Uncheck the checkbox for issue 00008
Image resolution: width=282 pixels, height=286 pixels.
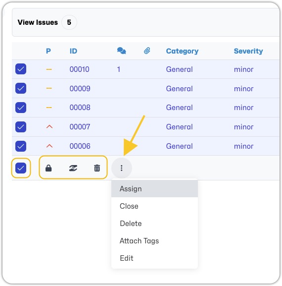point(21,108)
